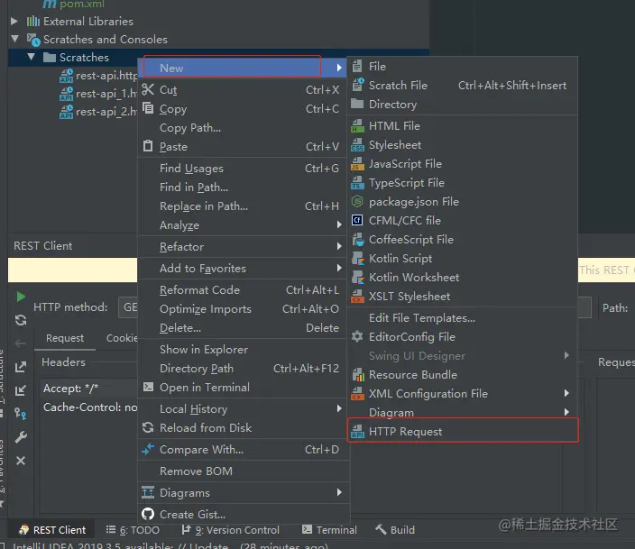This screenshot has width=635, height=549.
Task: Click the Accept header row
Action: pos(88,389)
